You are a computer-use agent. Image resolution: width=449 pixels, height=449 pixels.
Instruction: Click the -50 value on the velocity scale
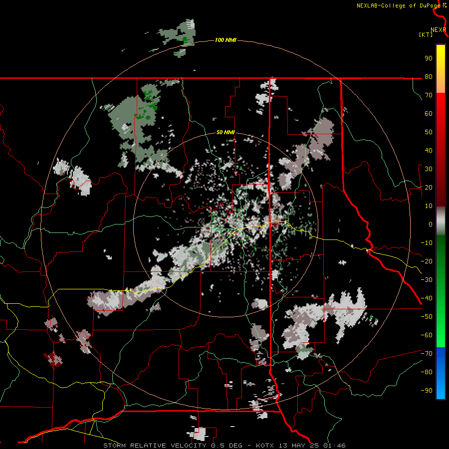[427, 317]
